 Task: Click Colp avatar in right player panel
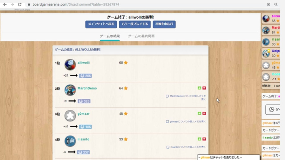(266, 54)
